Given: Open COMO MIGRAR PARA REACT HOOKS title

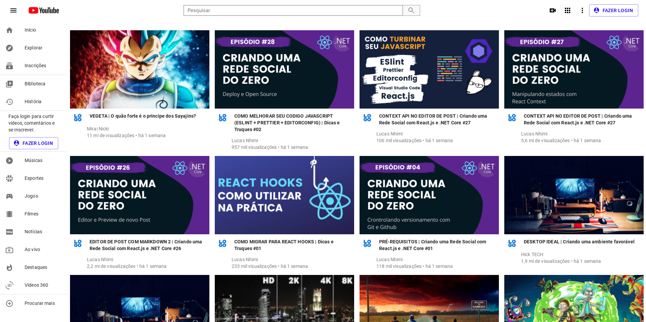Looking at the screenshot, I should click(284, 245).
